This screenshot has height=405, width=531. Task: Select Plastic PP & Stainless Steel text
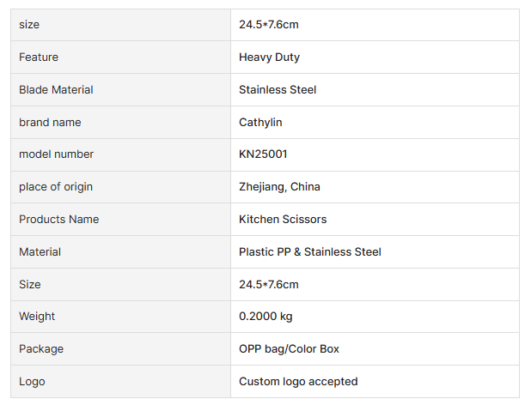(310, 252)
